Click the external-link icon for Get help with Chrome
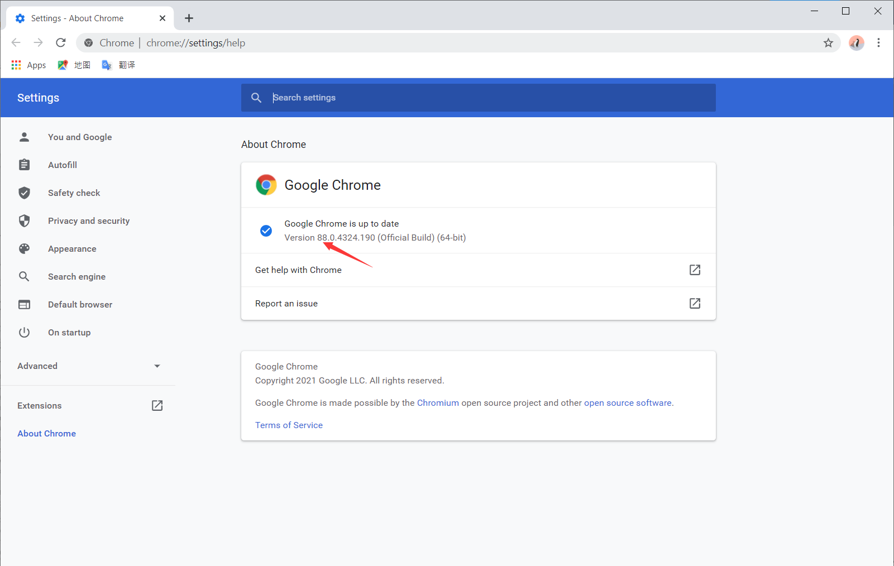 tap(695, 270)
